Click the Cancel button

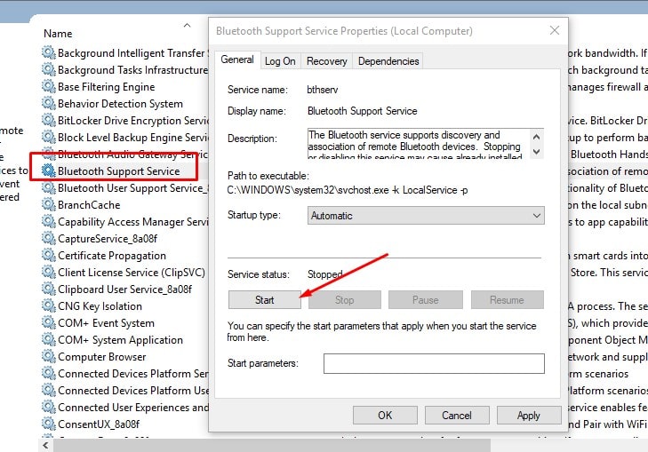[457, 415]
